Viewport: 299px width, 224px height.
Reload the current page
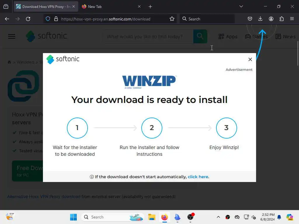click(28, 19)
